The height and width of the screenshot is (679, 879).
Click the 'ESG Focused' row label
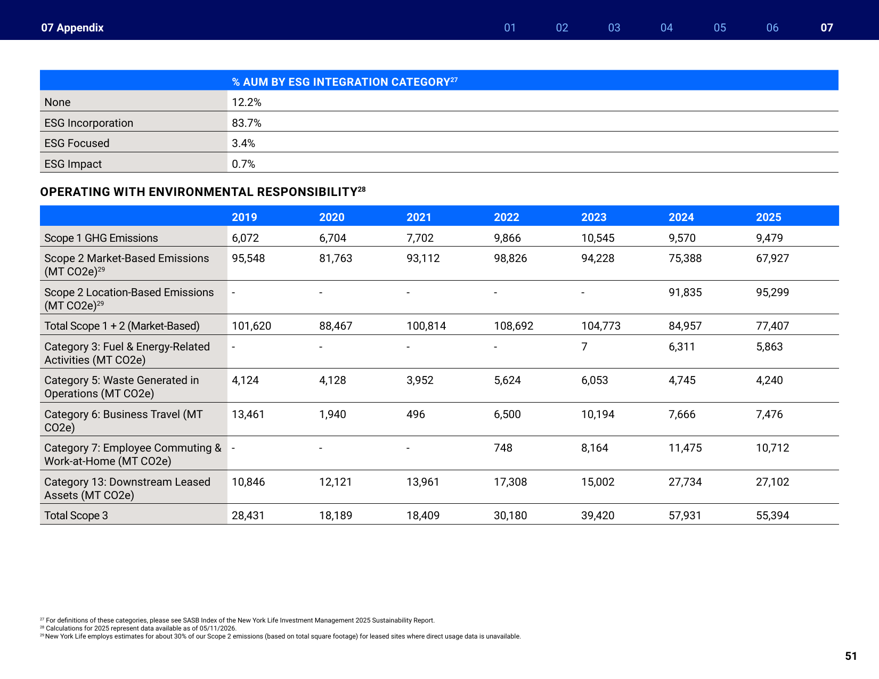(77, 143)
